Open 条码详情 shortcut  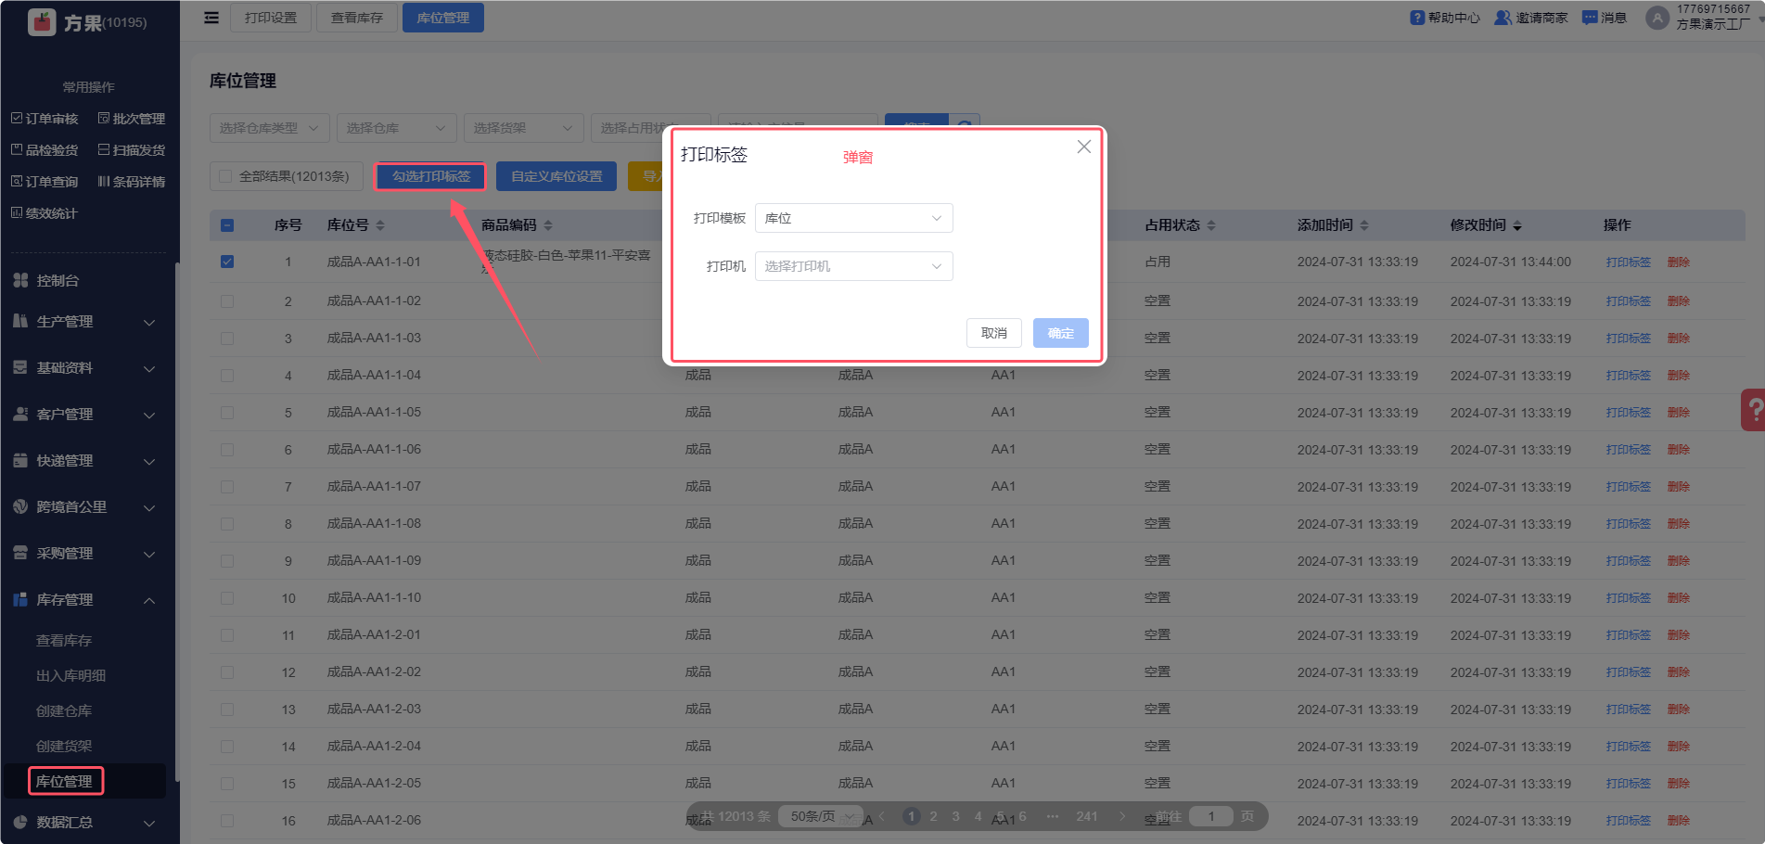132,182
